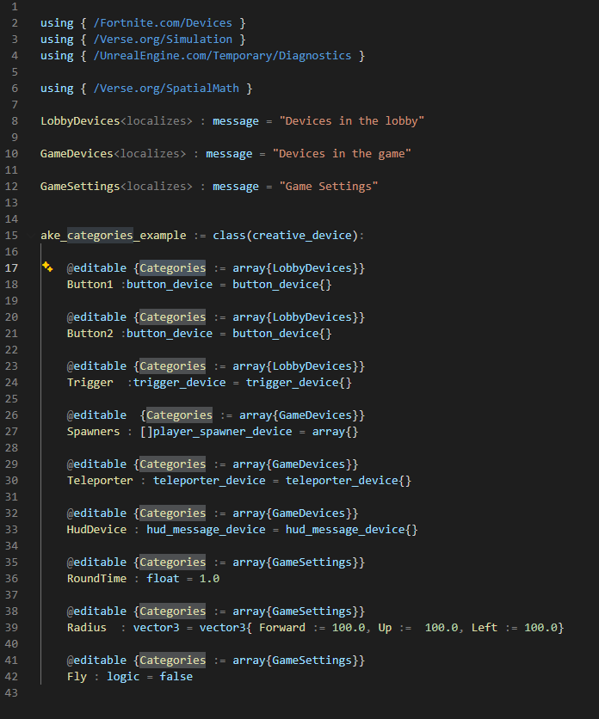Click the @editable attribute on line 26
Screen dimensions: 599x719
point(97,415)
